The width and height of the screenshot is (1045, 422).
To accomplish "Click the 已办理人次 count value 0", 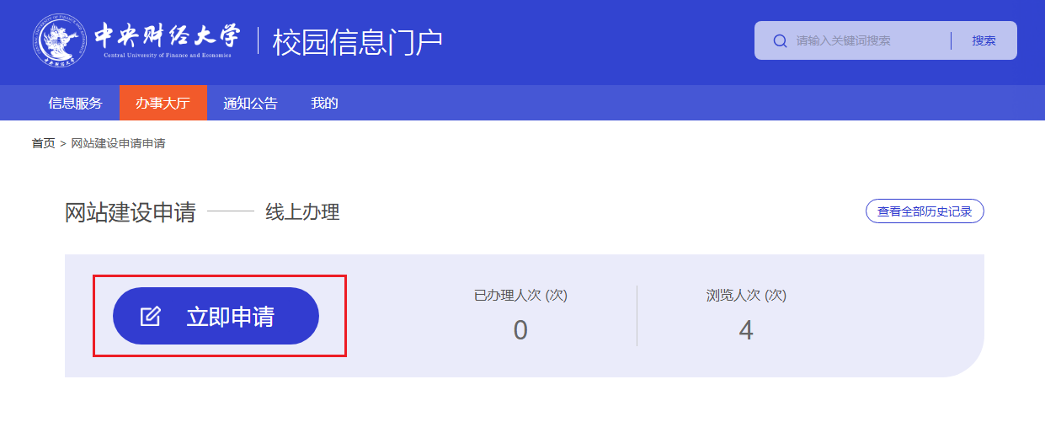I will coord(520,330).
